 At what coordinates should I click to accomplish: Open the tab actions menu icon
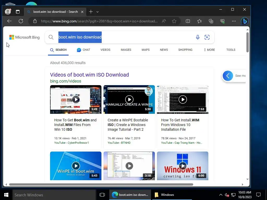[18, 12]
